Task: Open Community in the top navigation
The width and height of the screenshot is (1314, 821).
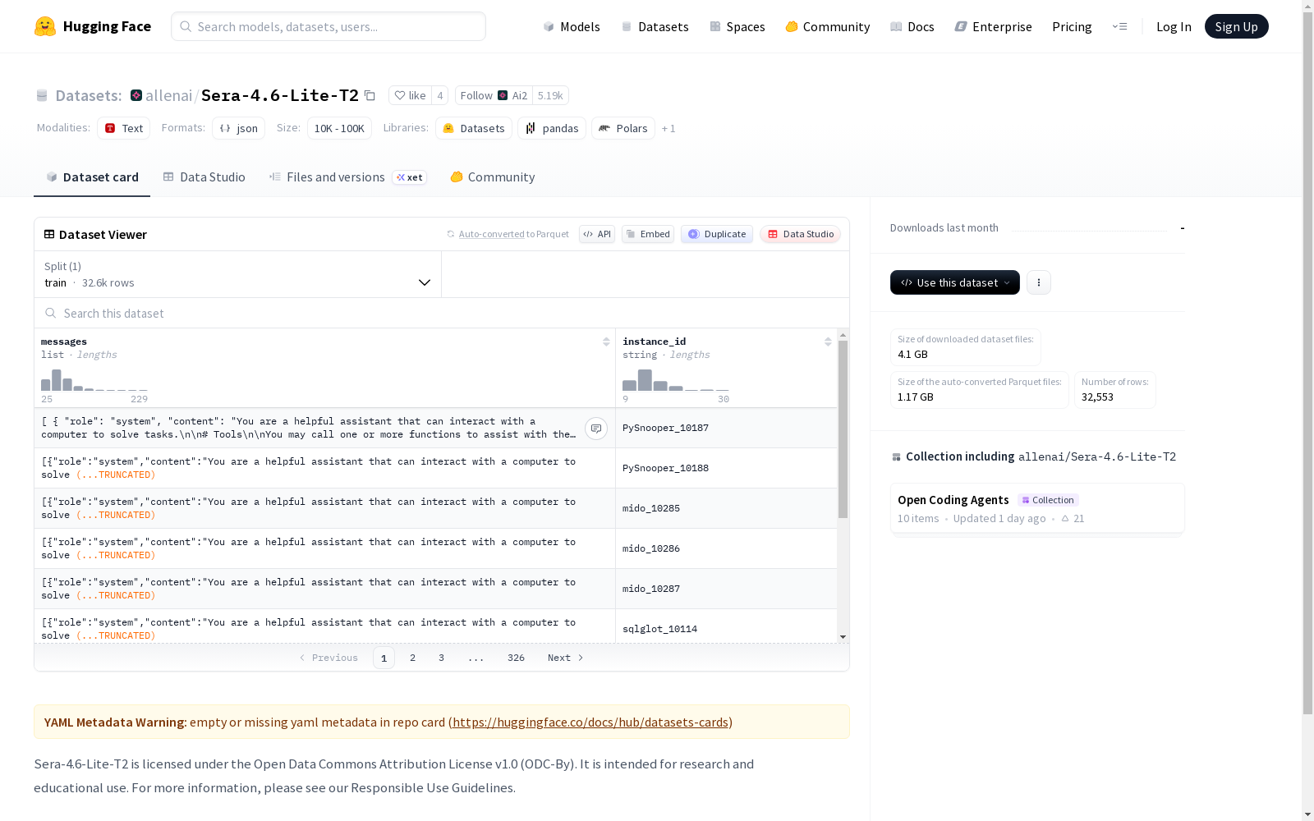Action: tap(827, 26)
